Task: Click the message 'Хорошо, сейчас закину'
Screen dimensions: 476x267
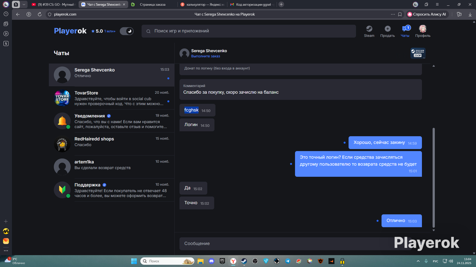Action: coord(385,143)
